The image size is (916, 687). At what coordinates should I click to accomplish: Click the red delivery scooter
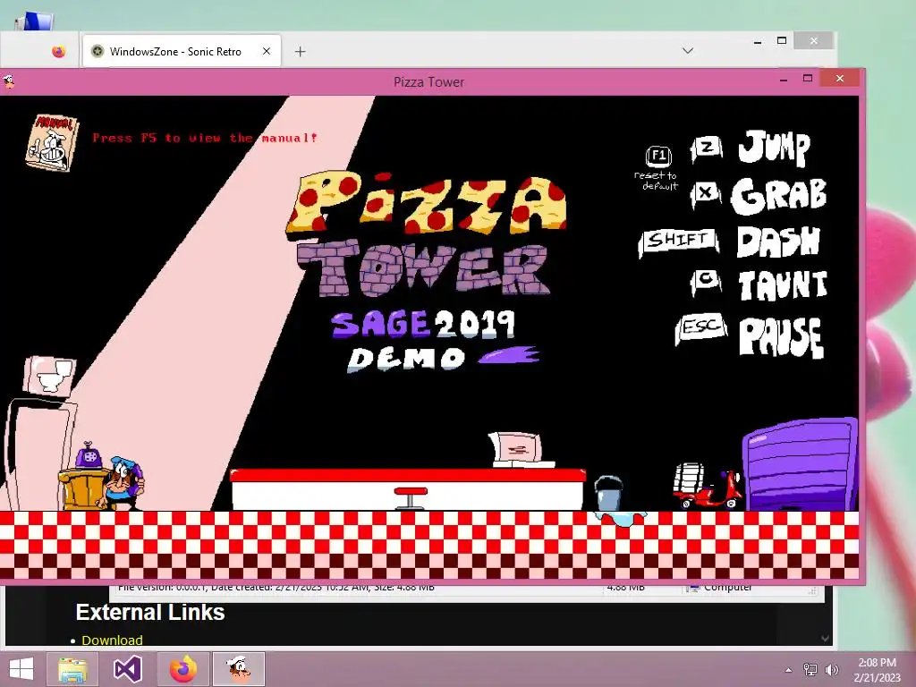pos(708,488)
